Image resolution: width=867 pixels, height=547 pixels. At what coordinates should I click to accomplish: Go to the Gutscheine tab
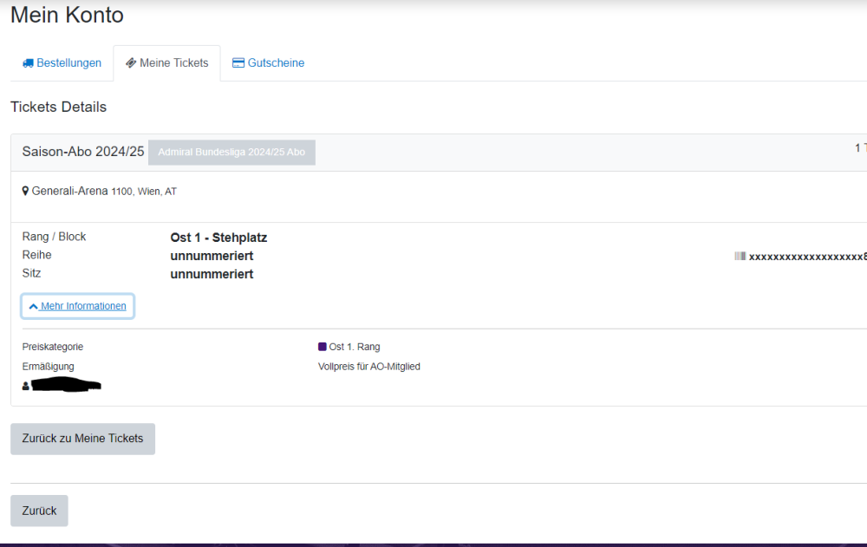[276, 63]
